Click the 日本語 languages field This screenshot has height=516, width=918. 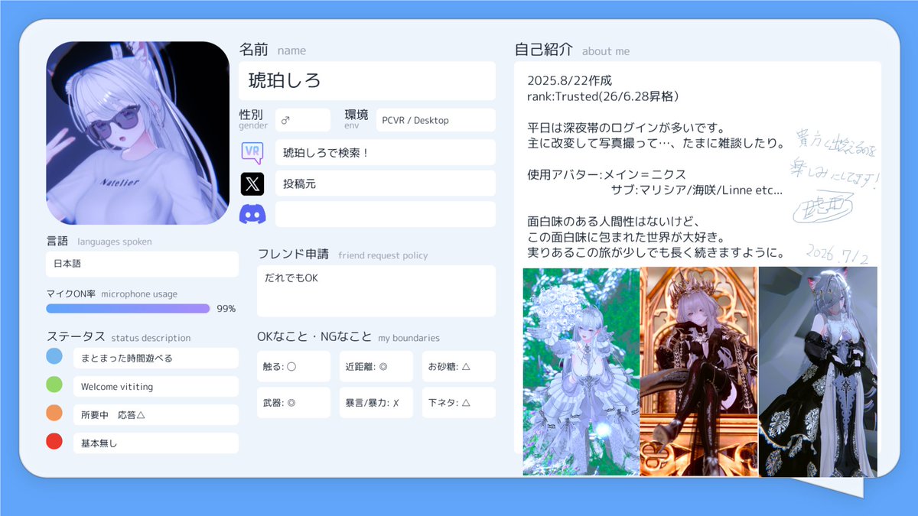[142, 264]
